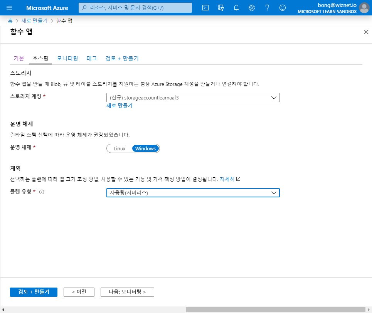Navigate to 새로 만들기 breadcrumb
This screenshot has height=313, width=372.
click(x=35, y=21)
